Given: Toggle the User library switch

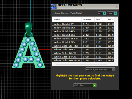Looking at the screenshot, I should [x=112, y=13].
